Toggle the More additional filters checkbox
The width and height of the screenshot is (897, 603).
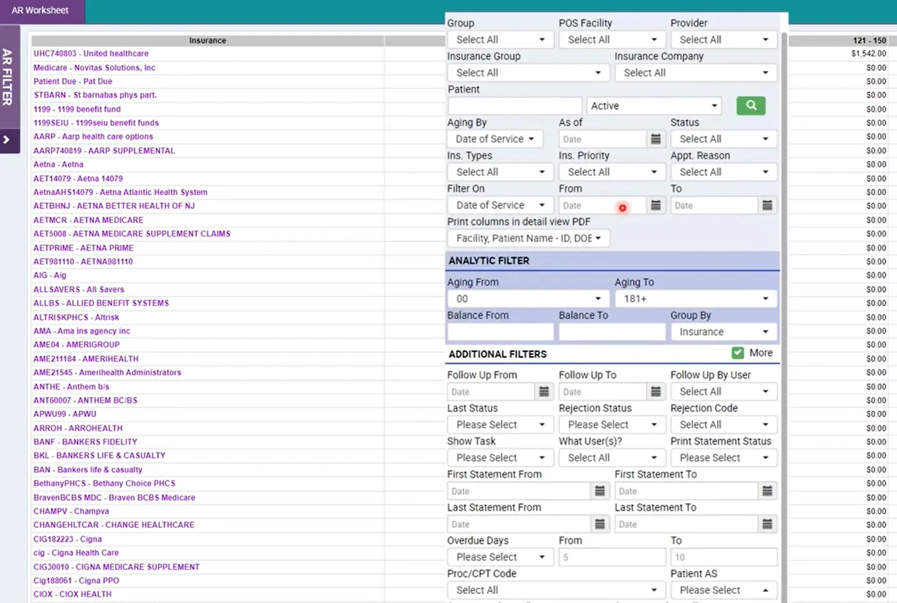[738, 353]
